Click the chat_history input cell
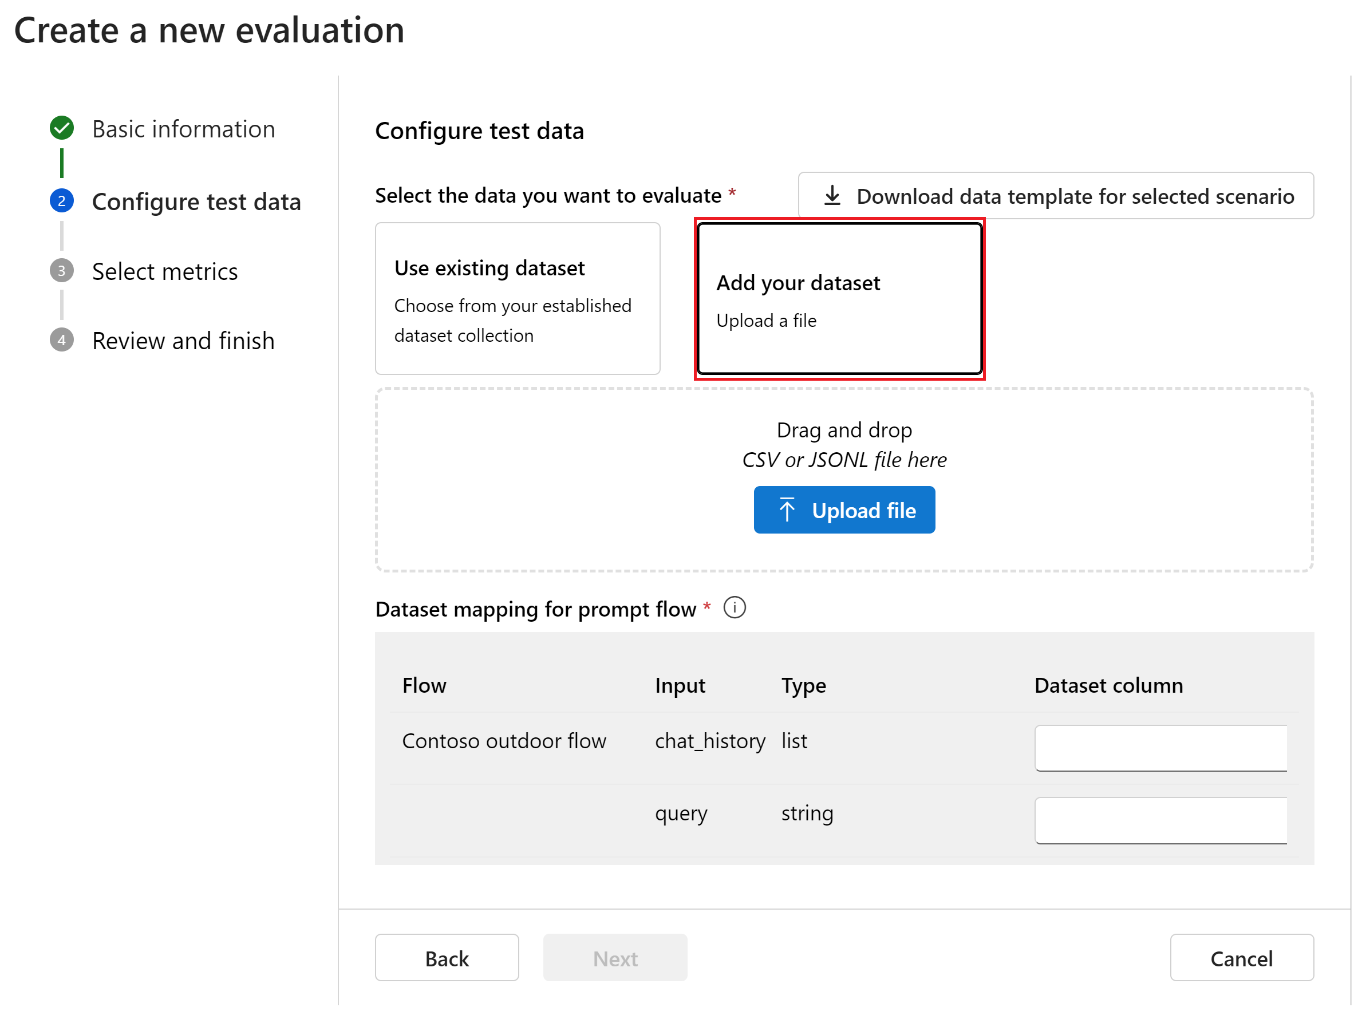The width and height of the screenshot is (1358, 1011). (x=710, y=741)
